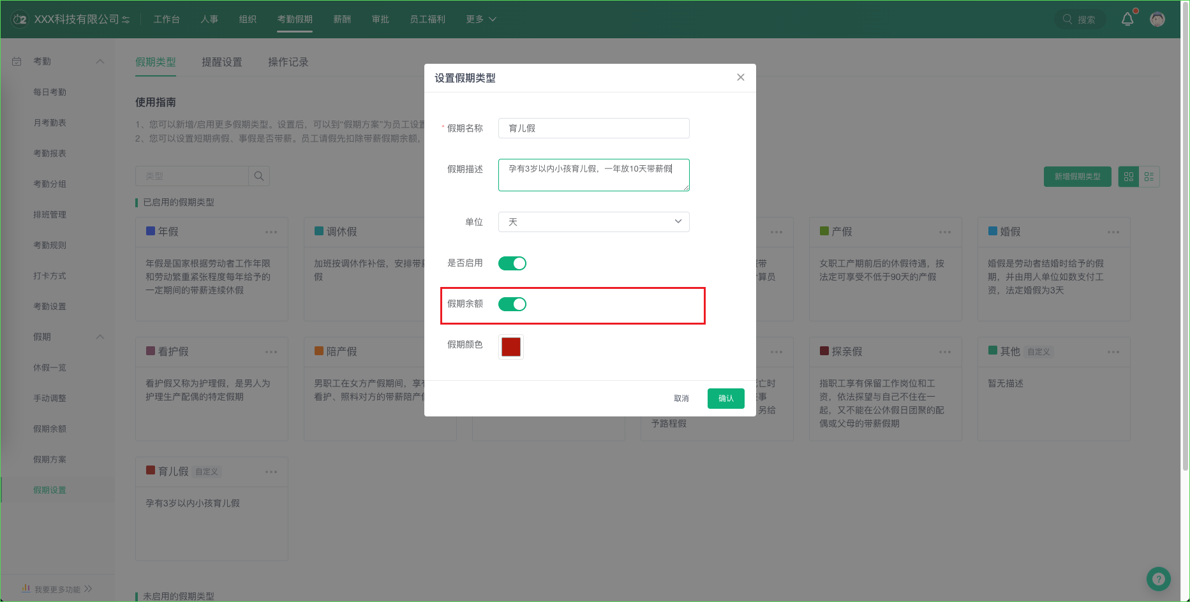The height and width of the screenshot is (602, 1190).
Task: Click the header 搜索 box
Action: click(x=1080, y=19)
